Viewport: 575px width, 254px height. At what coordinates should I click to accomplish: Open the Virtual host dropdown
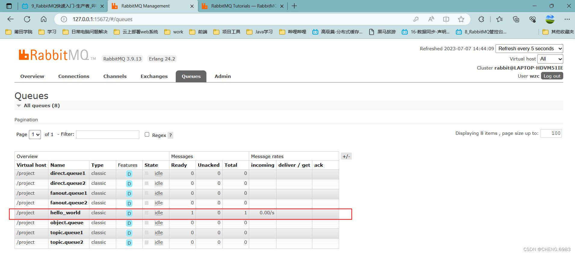550,59
